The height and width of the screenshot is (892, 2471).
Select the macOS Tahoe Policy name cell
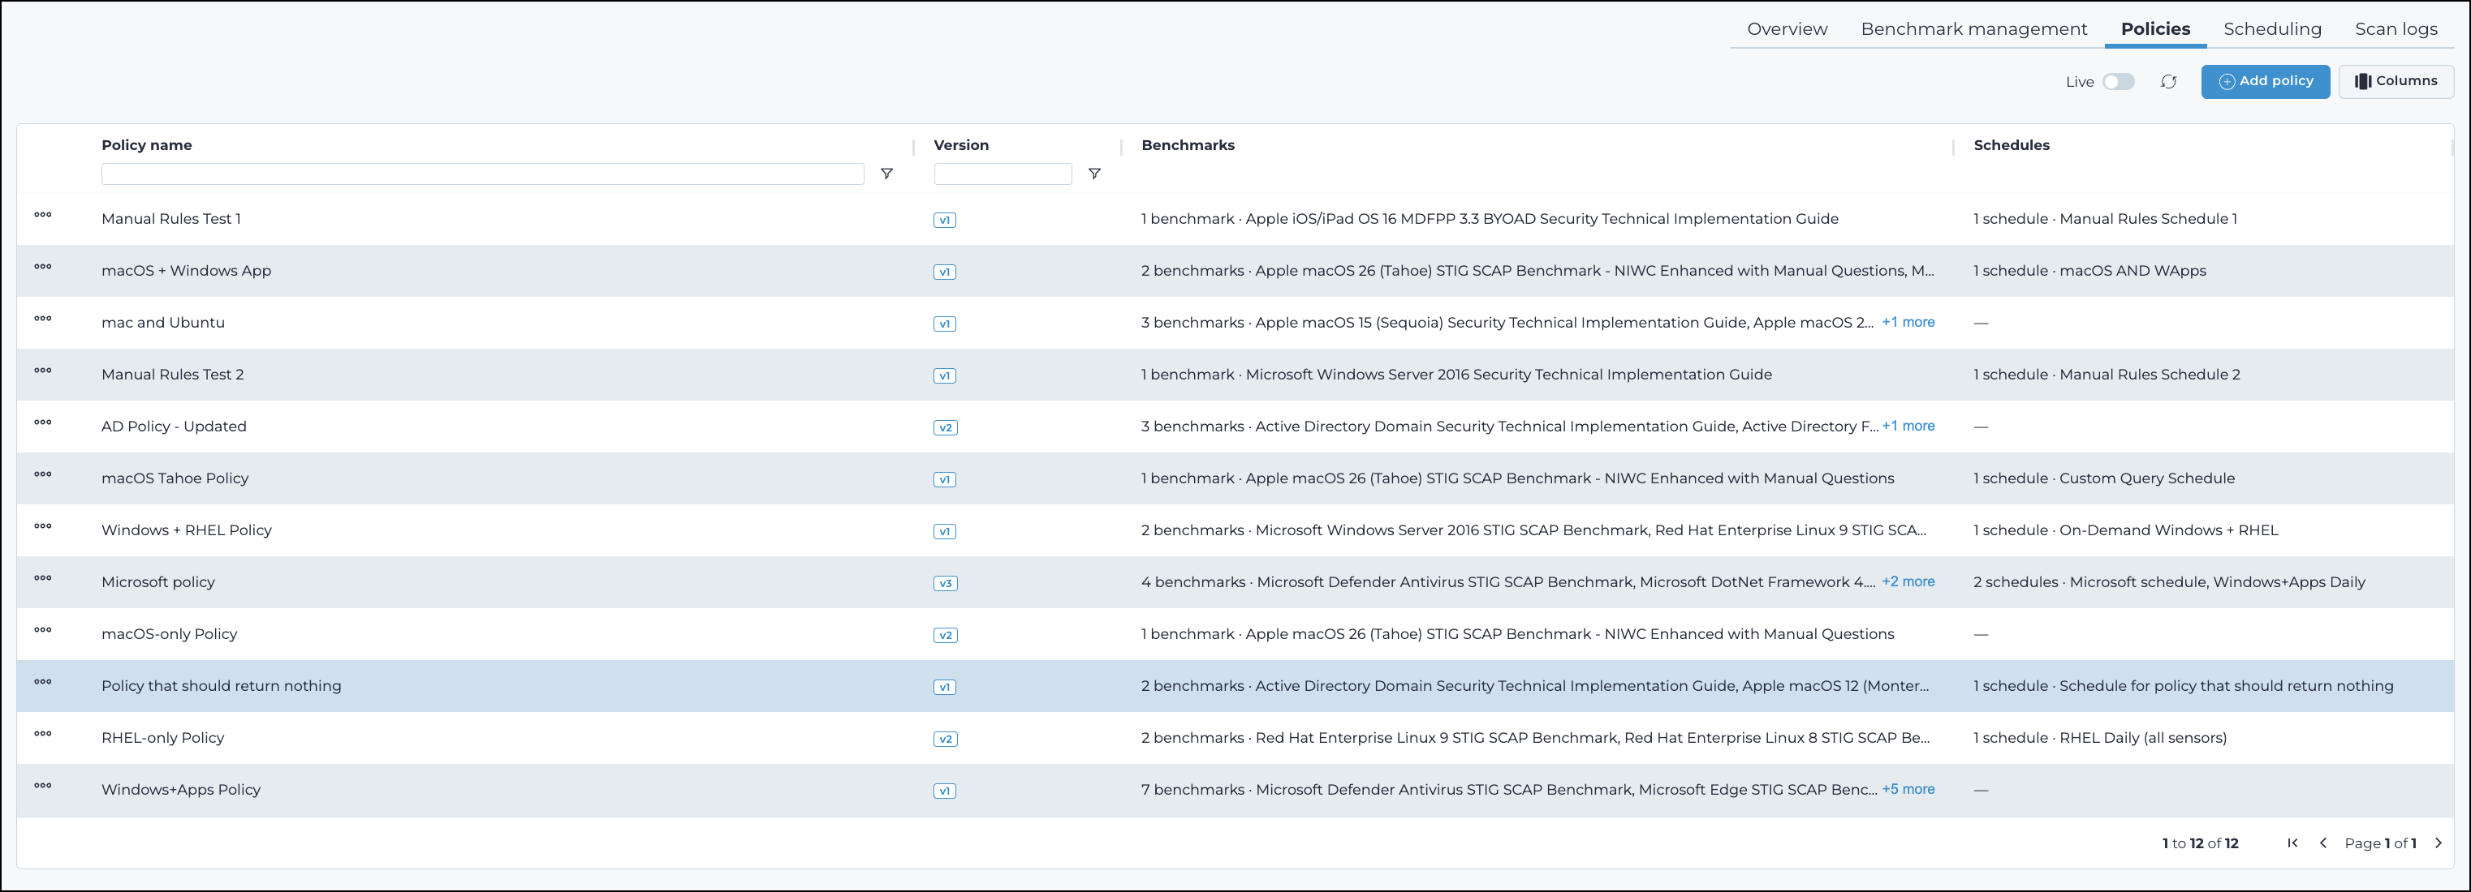click(175, 478)
